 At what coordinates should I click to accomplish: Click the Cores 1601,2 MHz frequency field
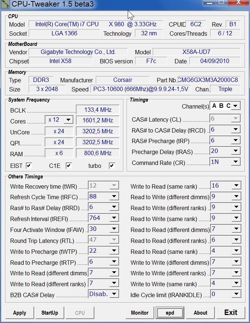98,120
